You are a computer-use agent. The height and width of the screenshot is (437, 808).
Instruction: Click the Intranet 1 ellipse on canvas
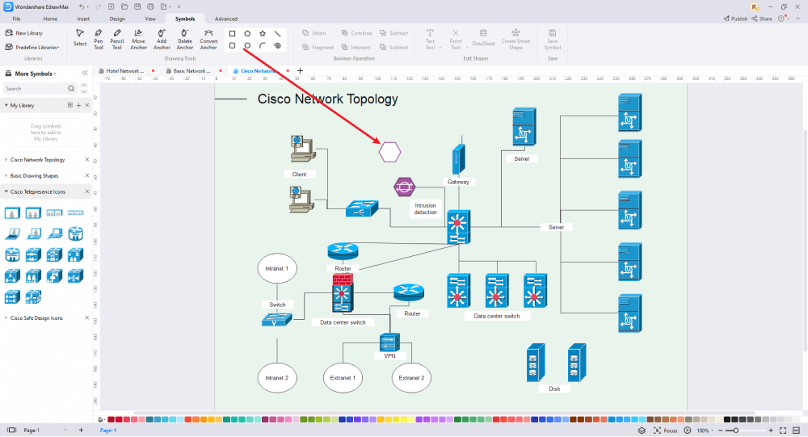(x=276, y=268)
